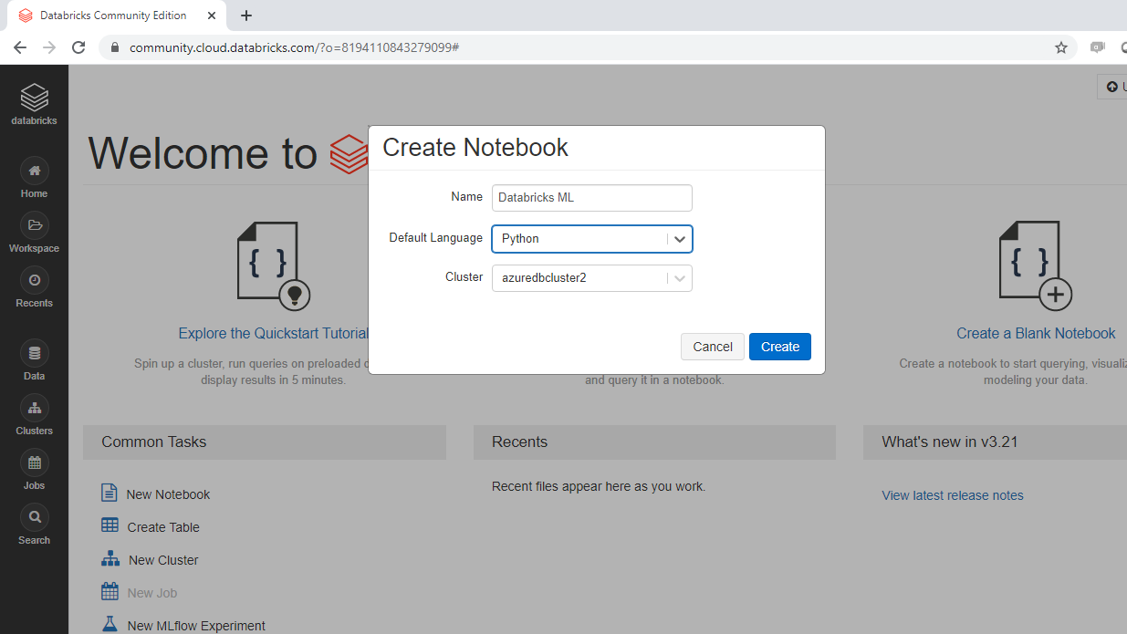Viewport: 1127px width, 634px height.
Task: Click 'Recent files appear here as you work' text
Action: (599, 486)
